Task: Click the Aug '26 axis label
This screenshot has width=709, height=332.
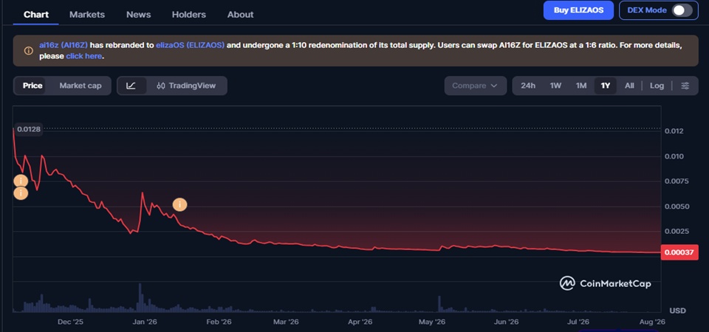Action: click(x=652, y=322)
